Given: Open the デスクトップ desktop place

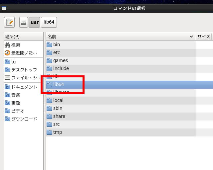Looking at the screenshot, I should click(24, 70).
